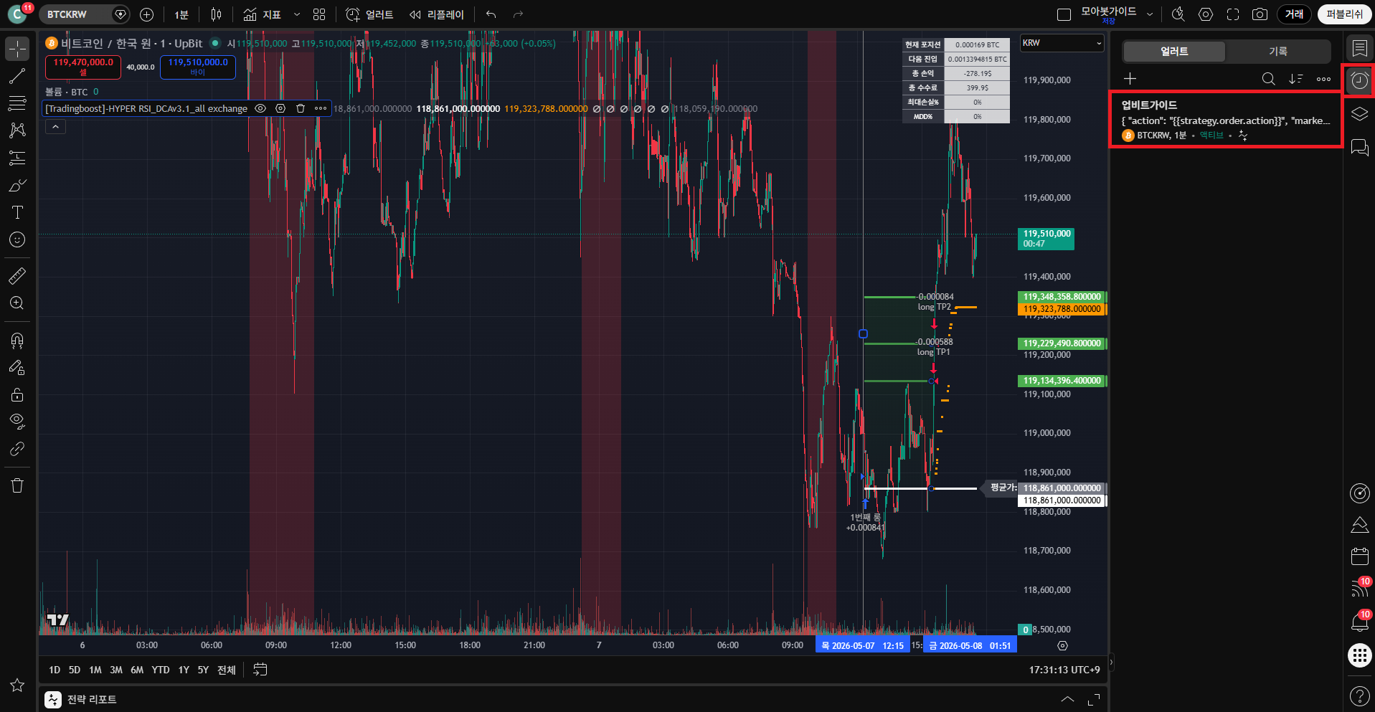Select the 전체 time range
The width and height of the screenshot is (1375, 712).
click(x=227, y=670)
